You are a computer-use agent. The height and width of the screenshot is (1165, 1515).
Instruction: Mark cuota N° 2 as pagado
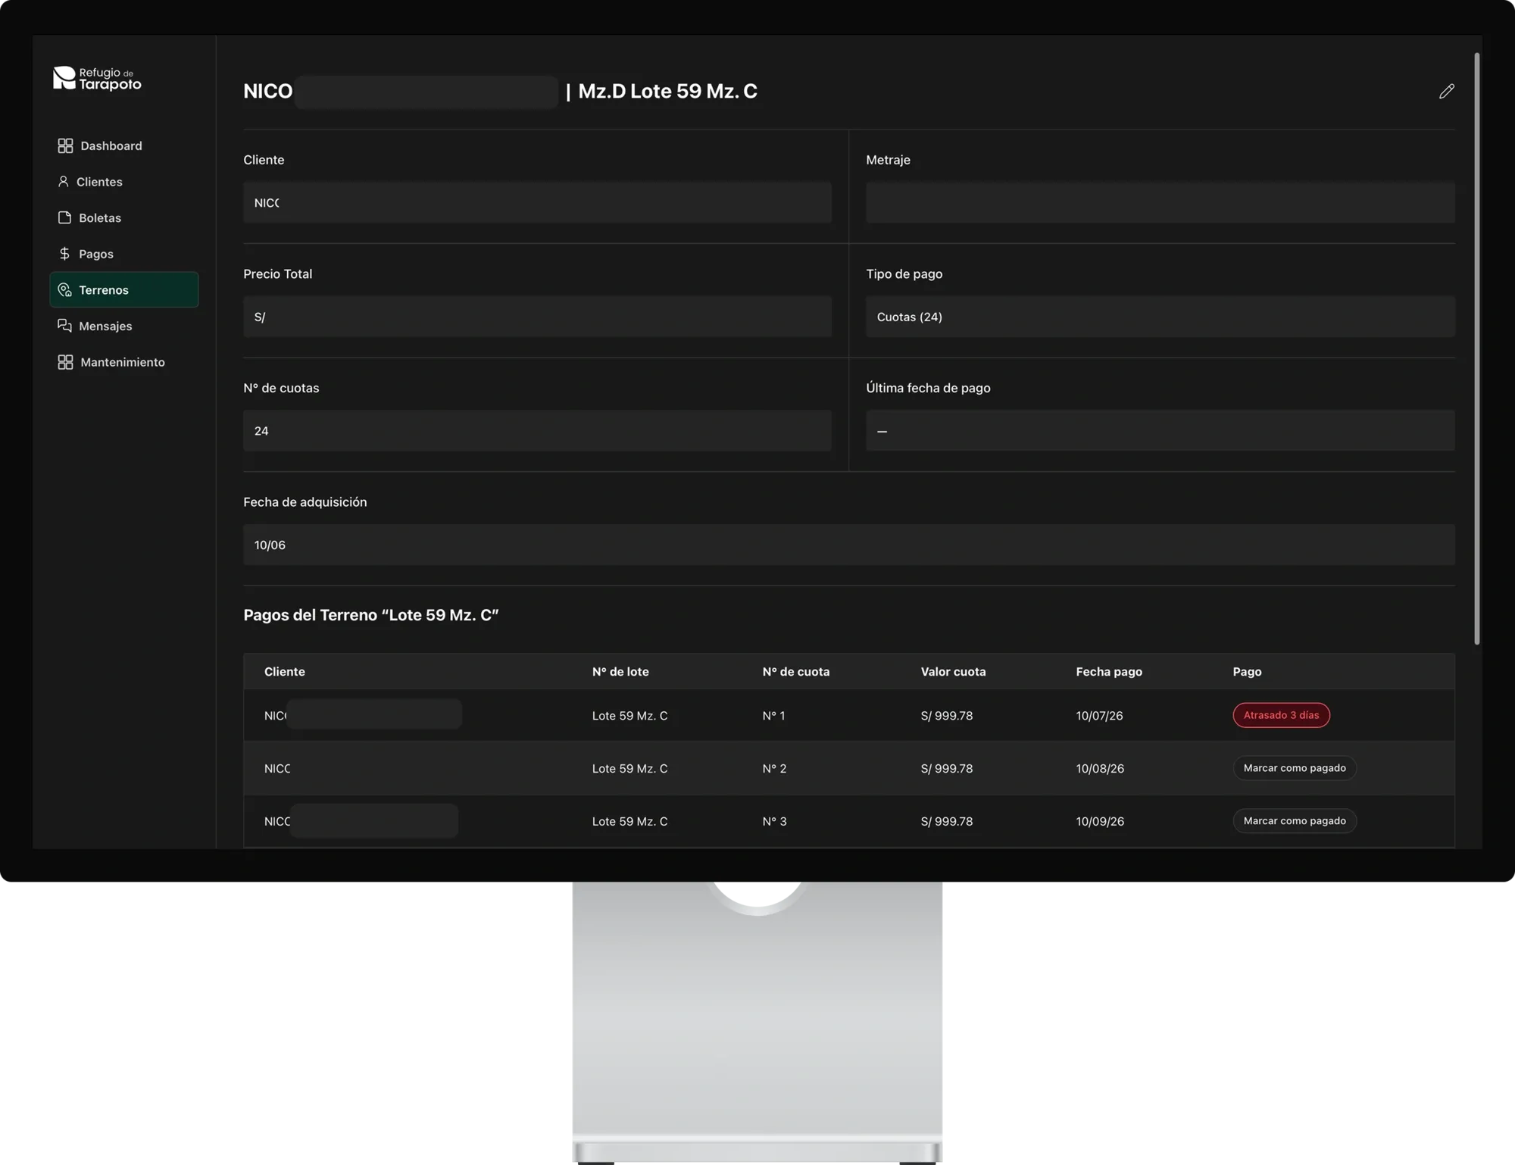[x=1295, y=768]
